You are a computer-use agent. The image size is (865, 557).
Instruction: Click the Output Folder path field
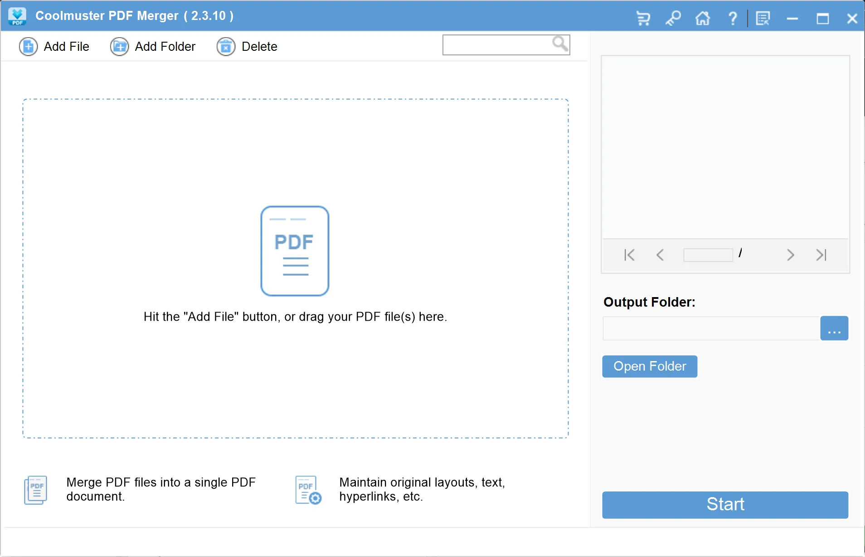pyautogui.click(x=711, y=328)
